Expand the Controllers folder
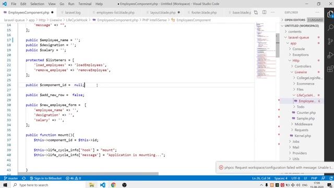Image resolution: width=334 pixels, height=188 pixels. coord(303,66)
